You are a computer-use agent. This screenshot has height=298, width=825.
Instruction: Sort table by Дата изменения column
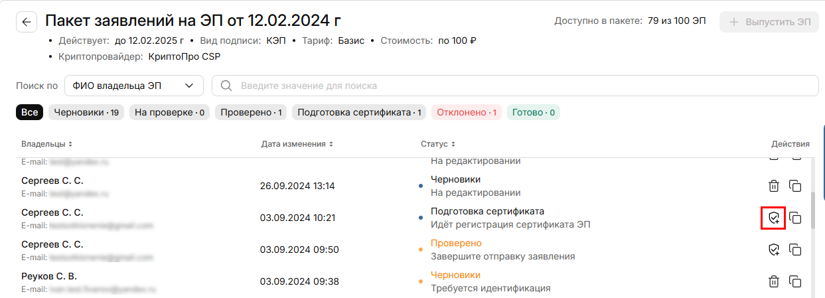[x=297, y=144]
